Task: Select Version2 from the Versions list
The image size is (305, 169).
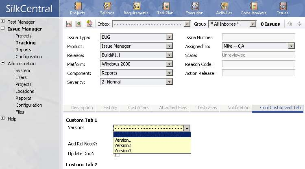Action: pyautogui.click(x=152, y=145)
